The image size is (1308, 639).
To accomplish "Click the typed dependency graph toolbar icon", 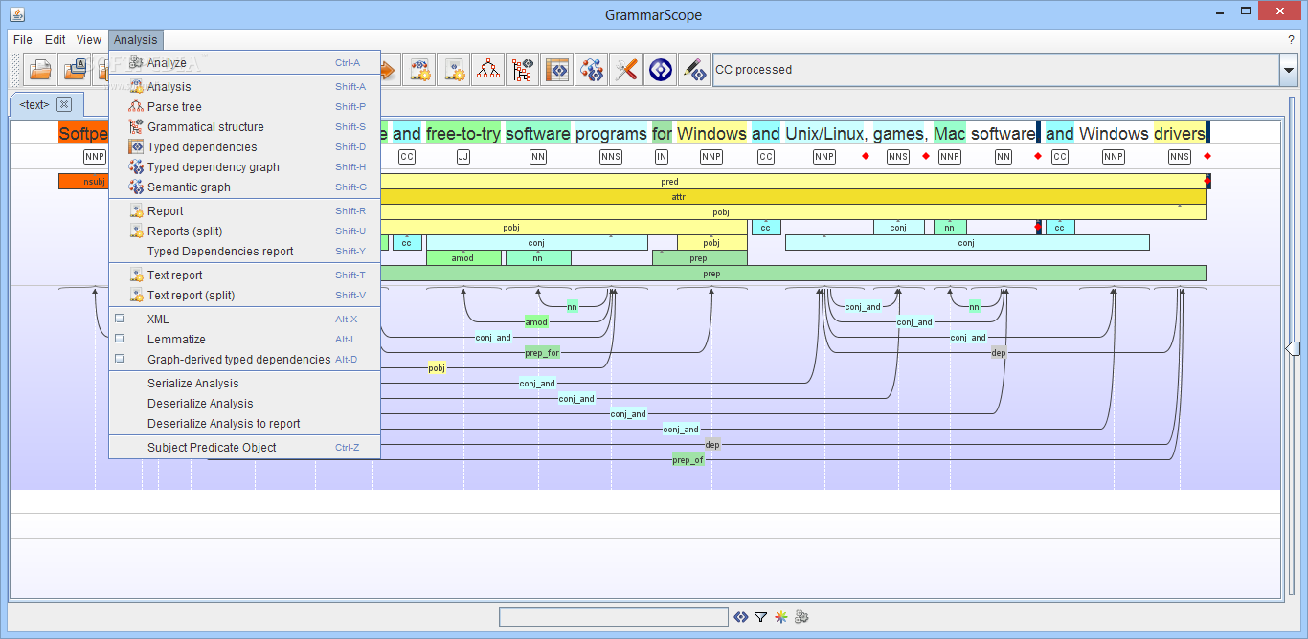I will tap(592, 70).
